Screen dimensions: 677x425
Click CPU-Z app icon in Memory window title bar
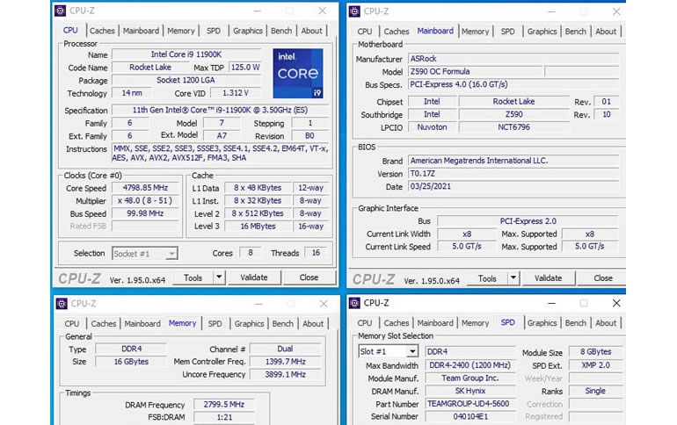62,304
